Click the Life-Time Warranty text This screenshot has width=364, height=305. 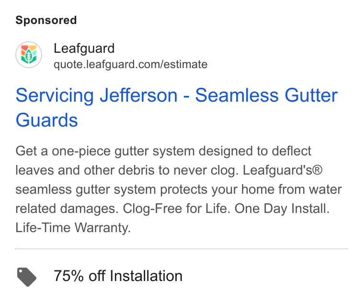(73, 228)
